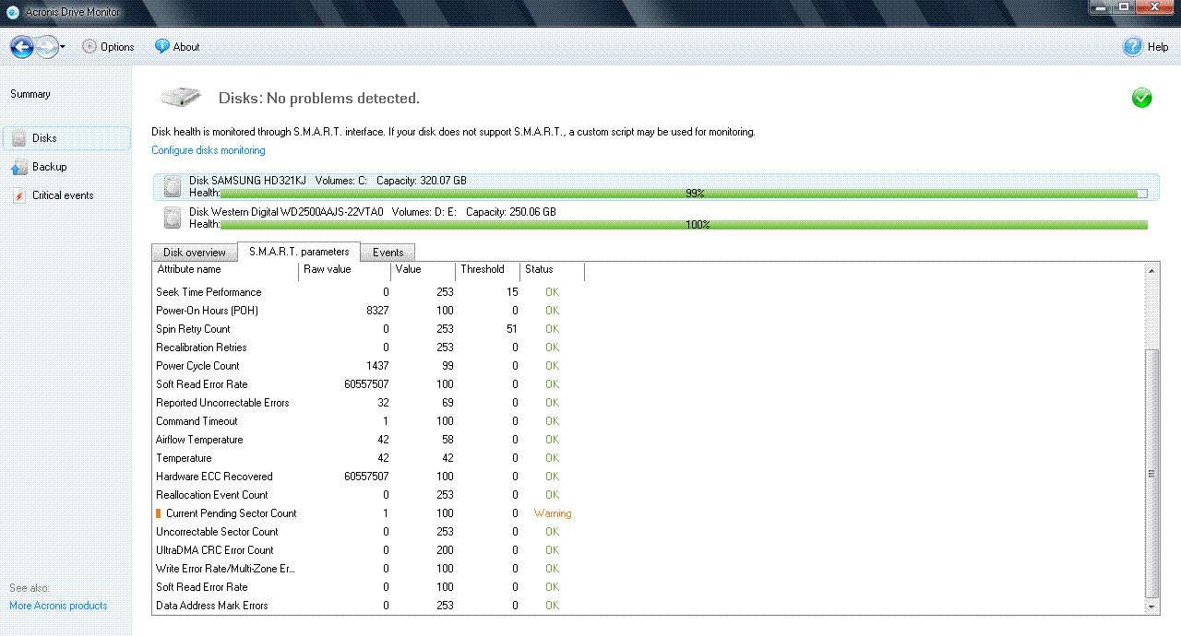This screenshot has height=636, width=1181.
Task: Open Critical events lightning icon
Action: (x=18, y=195)
